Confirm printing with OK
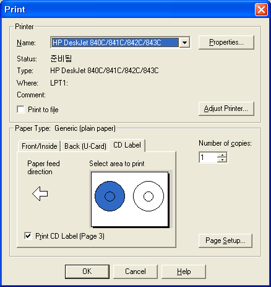This screenshot has width=271, height=287. pos(87,272)
